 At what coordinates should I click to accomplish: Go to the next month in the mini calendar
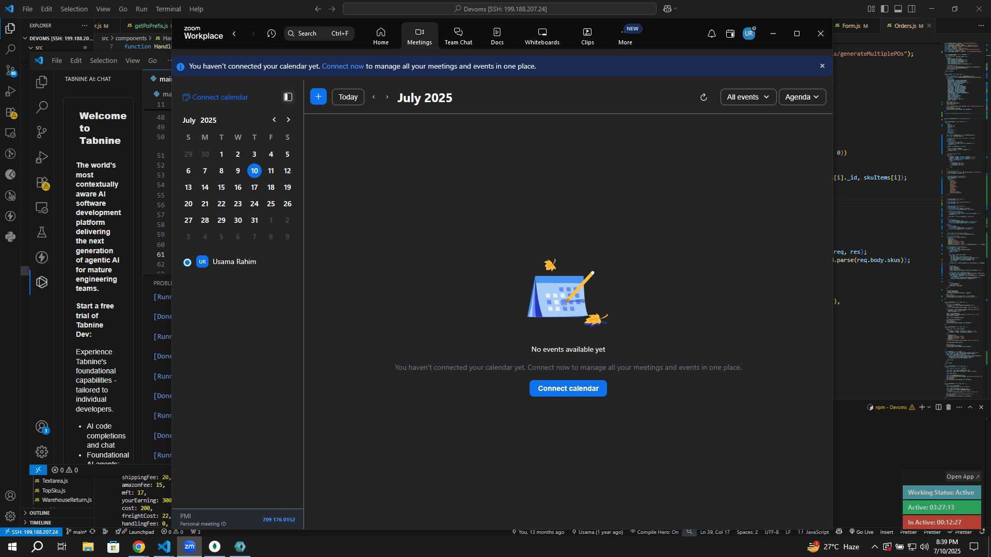(289, 120)
